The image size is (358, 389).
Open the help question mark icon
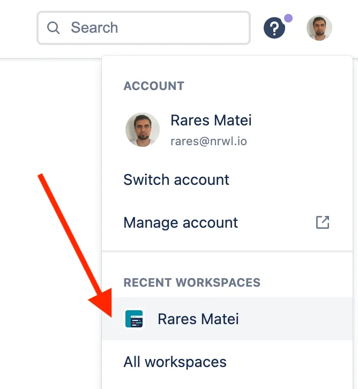pyautogui.click(x=274, y=28)
